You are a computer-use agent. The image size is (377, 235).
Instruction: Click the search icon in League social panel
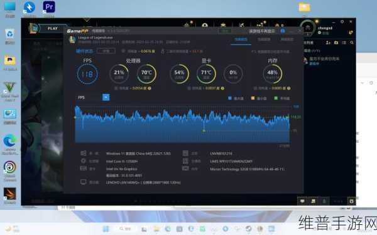click(x=352, y=43)
